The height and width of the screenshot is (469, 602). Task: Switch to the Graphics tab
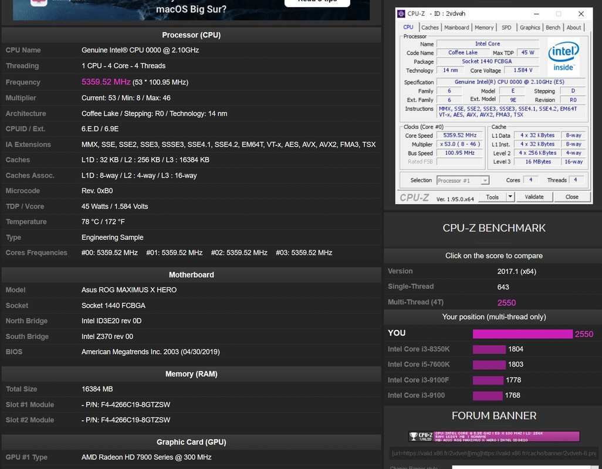click(530, 28)
